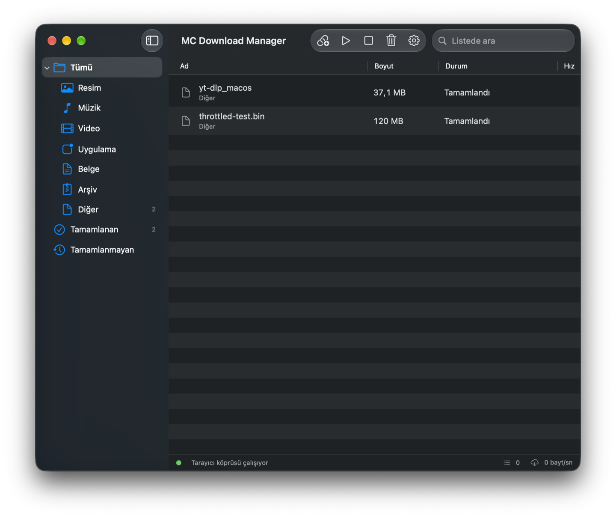Click Tamamlandı status of yt-dlp_macos
616x518 pixels.
[x=467, y=92]
